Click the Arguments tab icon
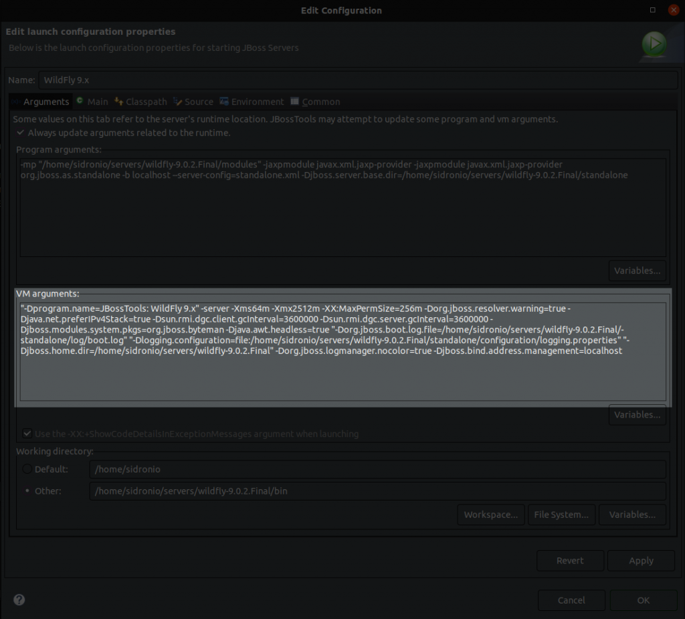Viewport: 685px width, 619px height. 16,102
